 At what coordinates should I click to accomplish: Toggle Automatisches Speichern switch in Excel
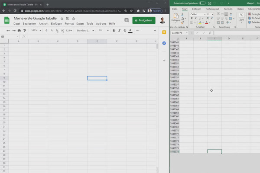[202, 3]
